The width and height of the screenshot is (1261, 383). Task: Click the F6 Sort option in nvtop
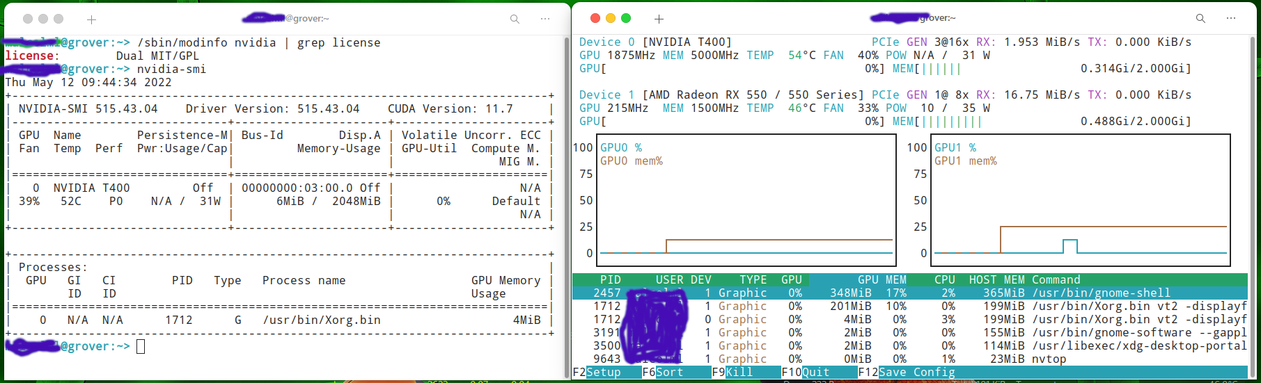(x=663, y=373)
